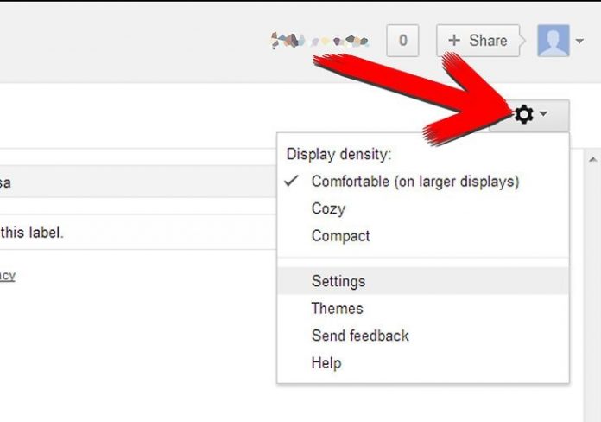
Task: Click the plus icon in Share button
Action: pyautogui.click(x=454, y=41)
